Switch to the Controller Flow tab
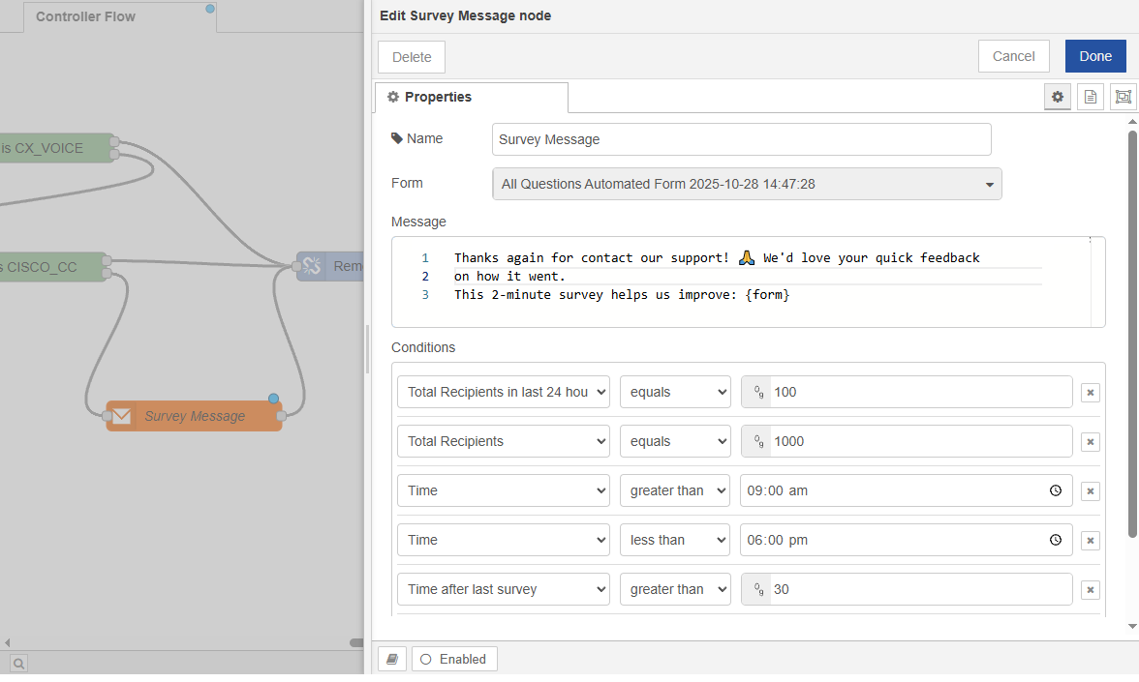The width and height of the screenshot is (1139, 682). (85, 16)
